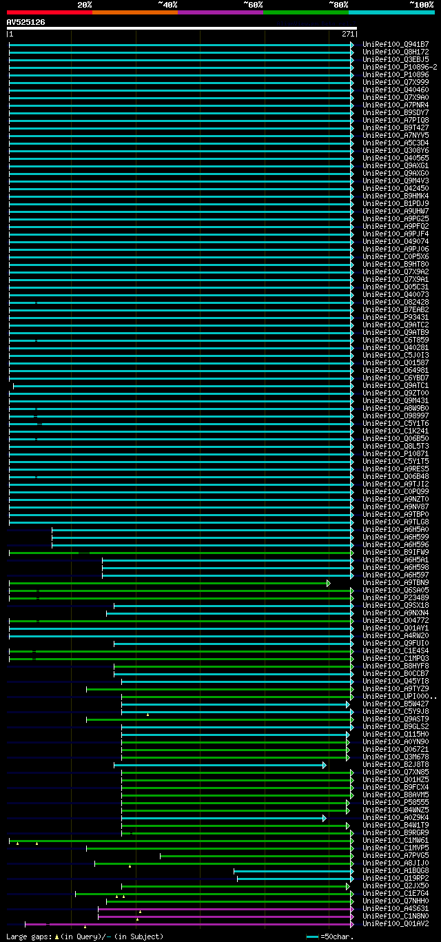Click the UniRef100_A7PVG5 entry

396,855
